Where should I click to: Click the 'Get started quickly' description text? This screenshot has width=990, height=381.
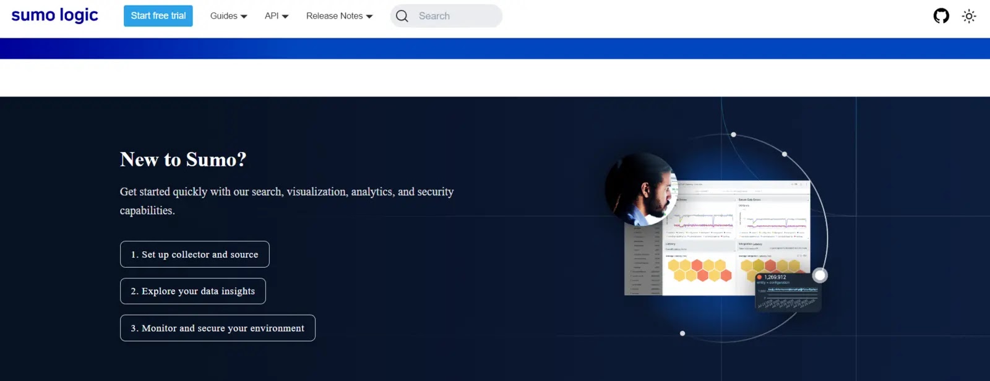tap(287, 201)
